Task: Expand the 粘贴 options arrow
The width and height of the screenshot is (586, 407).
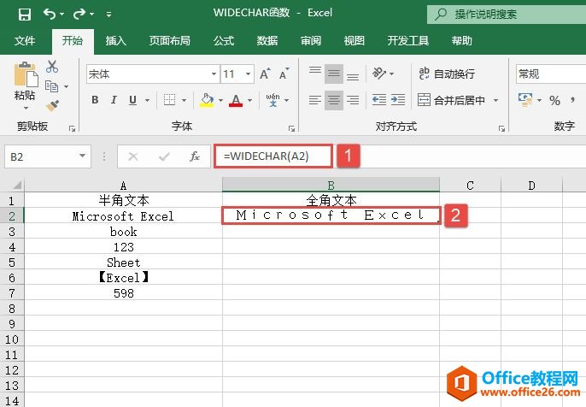Action: click(x=26, y=108)
